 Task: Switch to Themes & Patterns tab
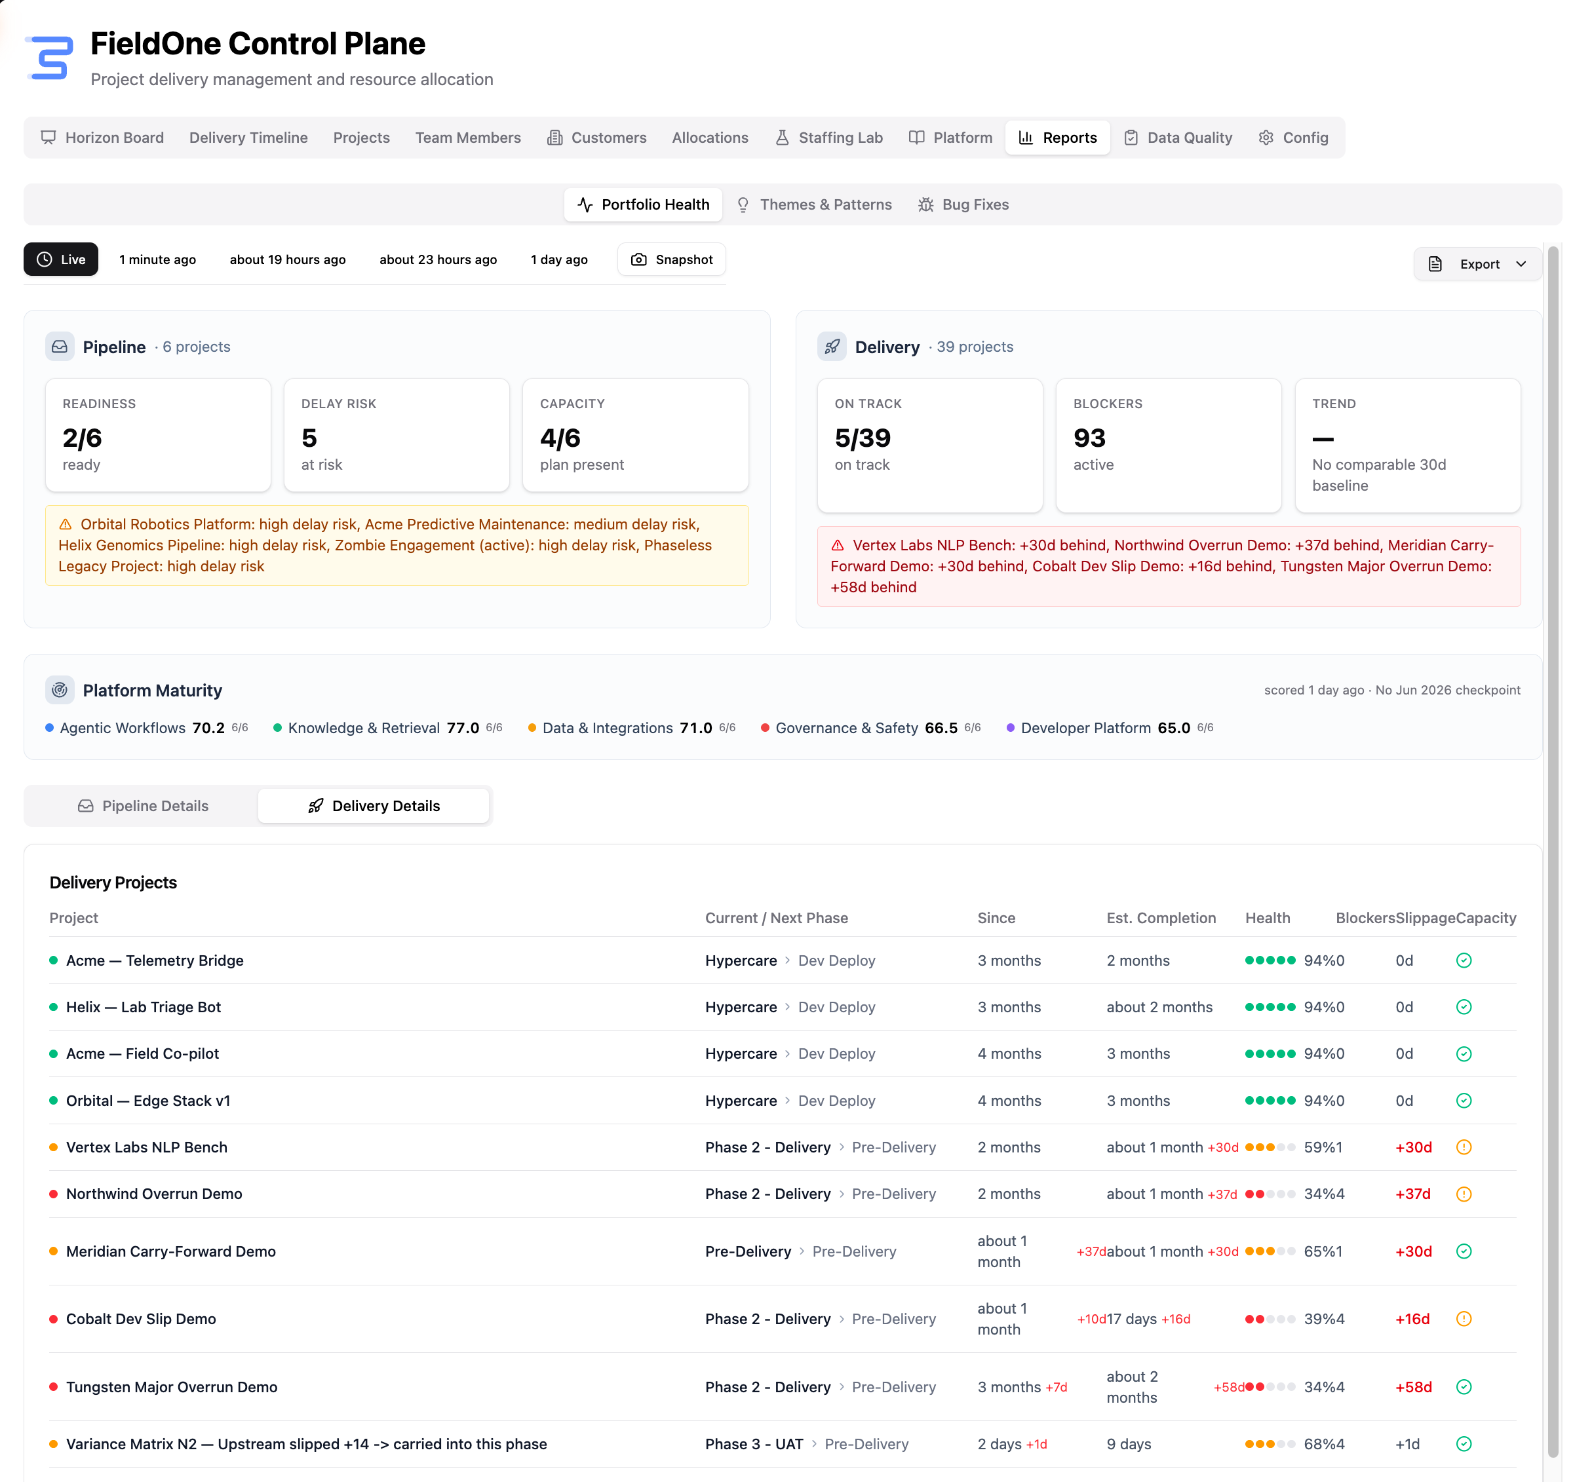tap(813, 205)
